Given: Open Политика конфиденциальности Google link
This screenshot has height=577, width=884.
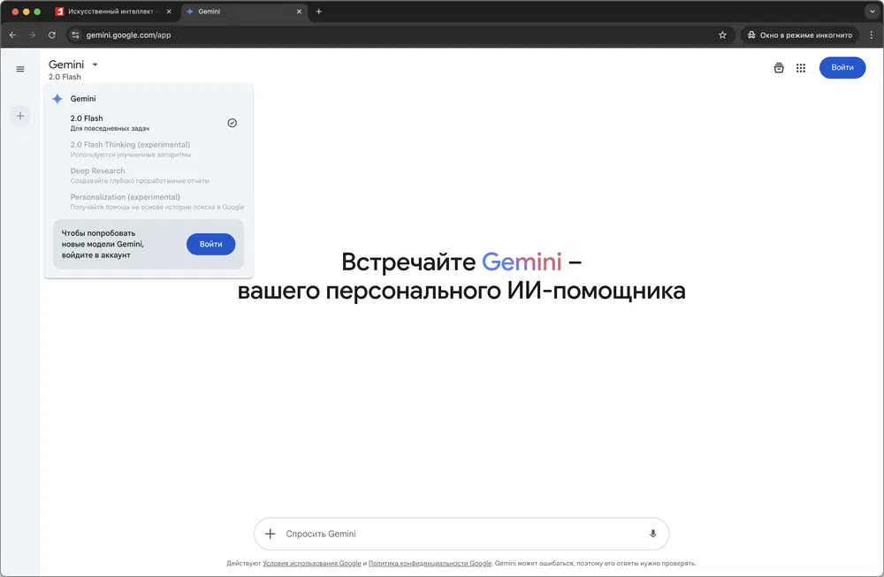Looking at the screenshot, I should (x=430, y=563).
